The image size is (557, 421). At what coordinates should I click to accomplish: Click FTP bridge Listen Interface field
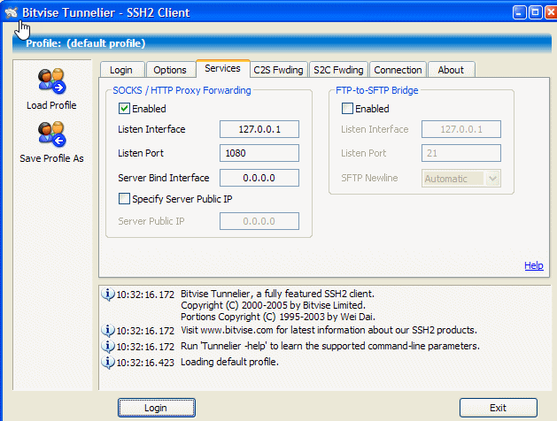coord(461,129)
